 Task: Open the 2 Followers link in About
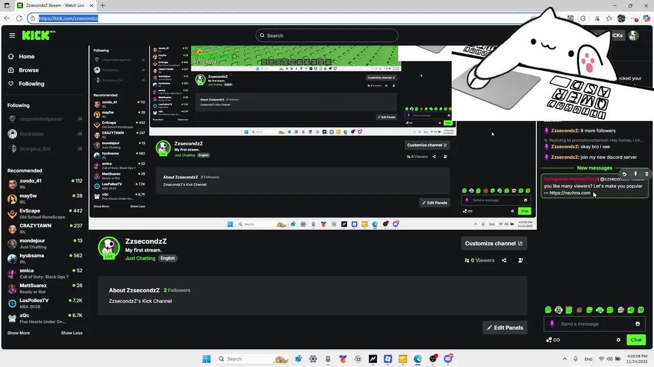point(177,290)
